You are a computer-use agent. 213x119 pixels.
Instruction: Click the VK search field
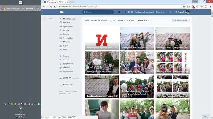(x=98, y=12)
